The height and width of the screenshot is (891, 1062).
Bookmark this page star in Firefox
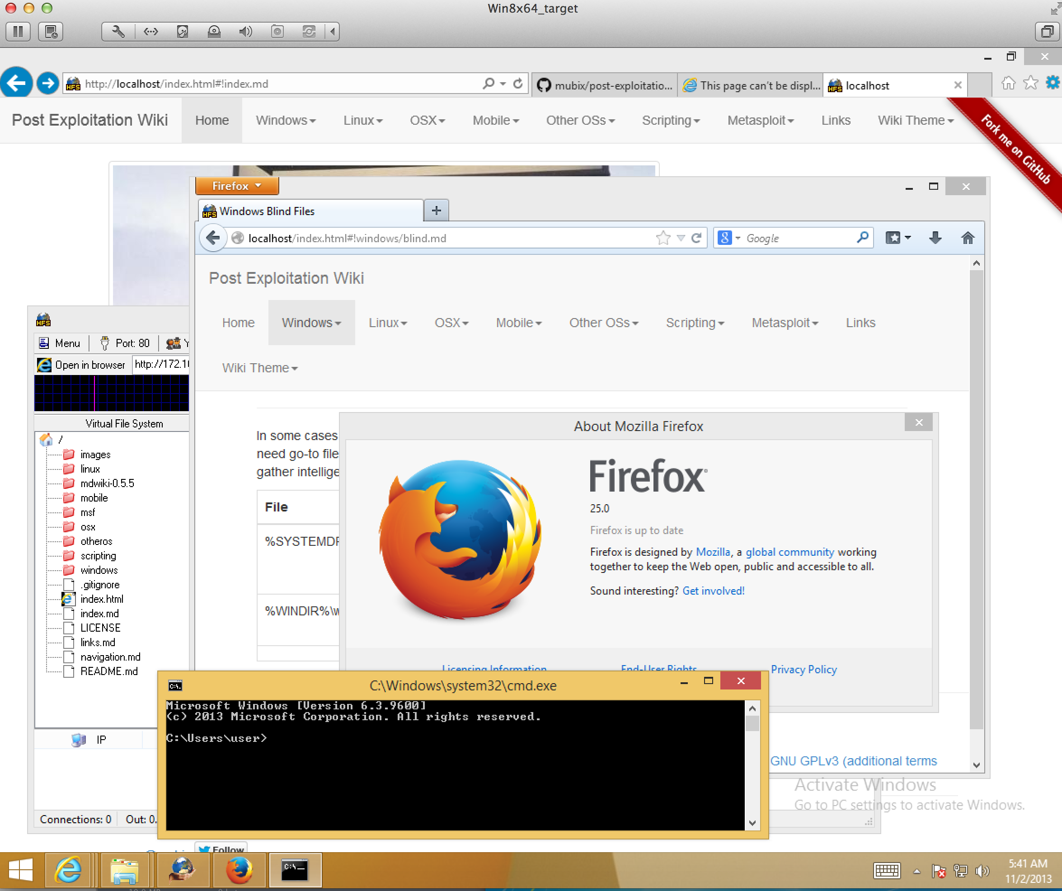(663, 238)
